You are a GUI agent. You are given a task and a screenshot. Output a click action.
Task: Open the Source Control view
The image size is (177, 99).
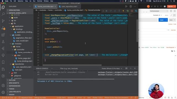pyautogui.click(x=3, y=21)
